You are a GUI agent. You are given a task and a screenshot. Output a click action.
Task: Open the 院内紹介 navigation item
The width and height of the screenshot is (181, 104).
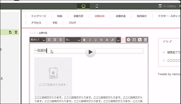point(142,16)
